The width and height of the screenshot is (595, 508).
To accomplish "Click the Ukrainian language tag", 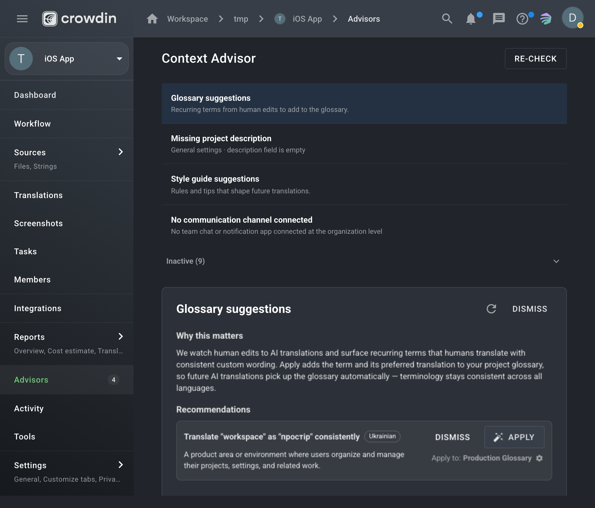I will pyautogui.click(x=382, y=436).
